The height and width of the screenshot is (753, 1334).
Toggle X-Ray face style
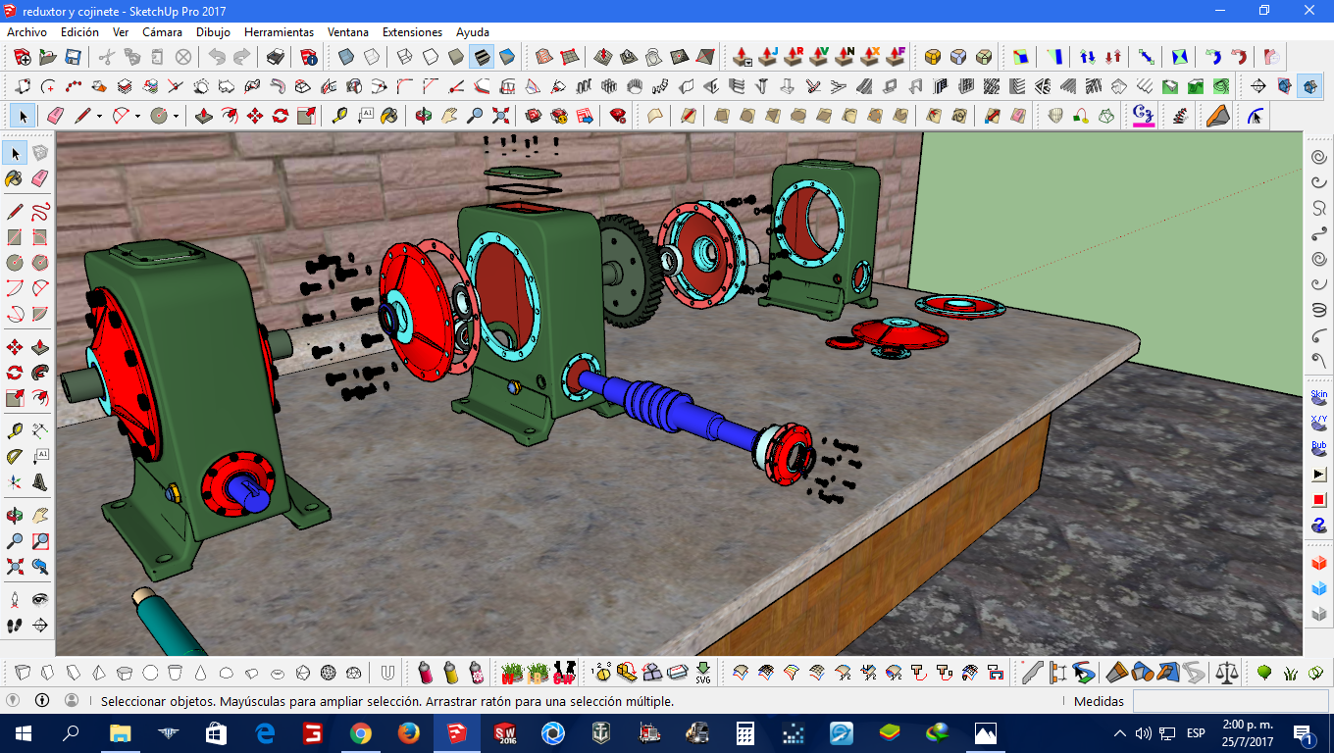(345, 57)
